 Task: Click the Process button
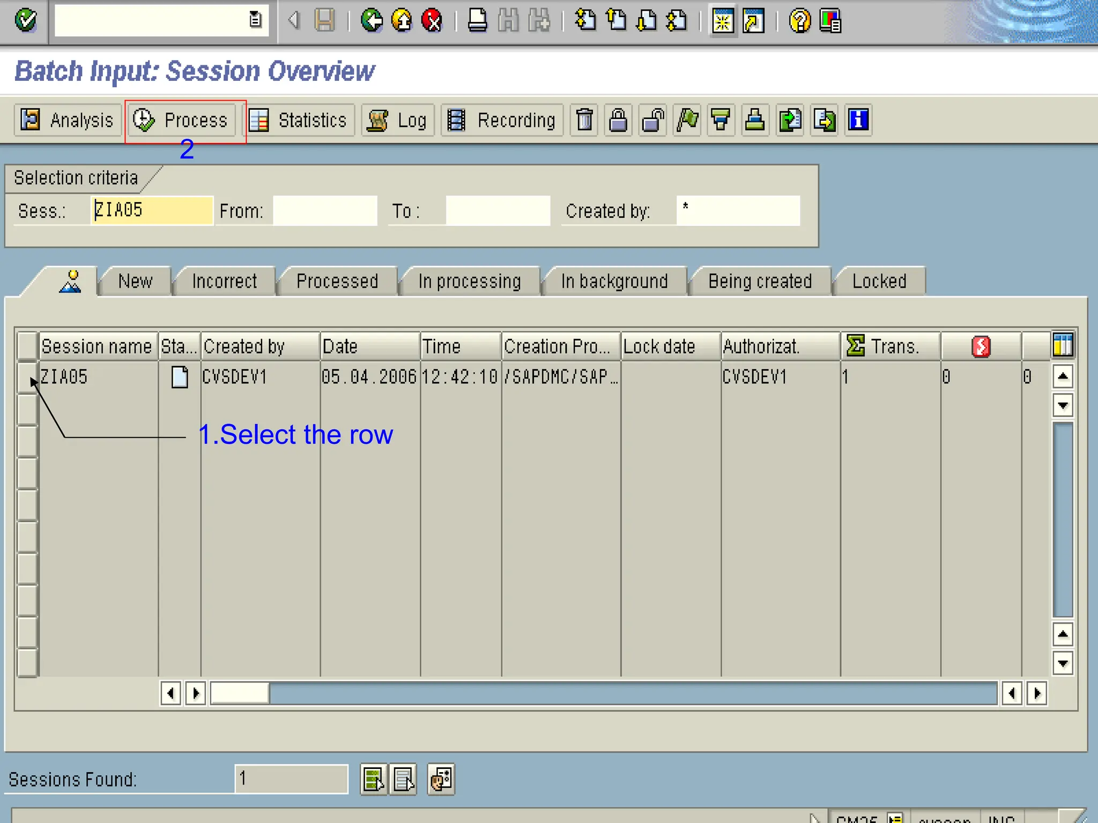tap(181, 121)
